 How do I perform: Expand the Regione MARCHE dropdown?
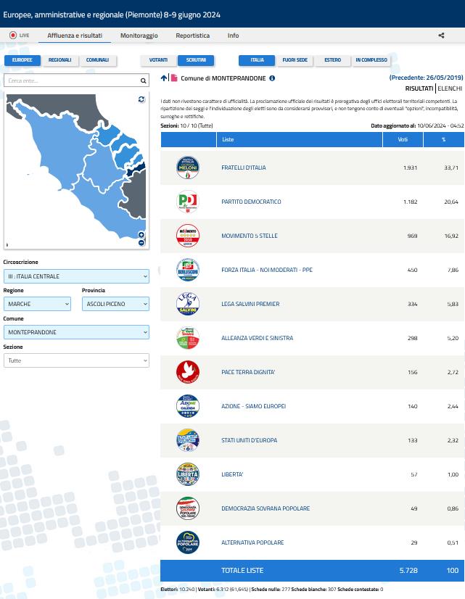[x=37, y=305]
